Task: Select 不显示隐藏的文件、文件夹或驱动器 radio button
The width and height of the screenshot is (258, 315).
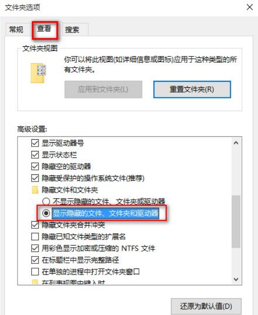Action: pos(46,201)
